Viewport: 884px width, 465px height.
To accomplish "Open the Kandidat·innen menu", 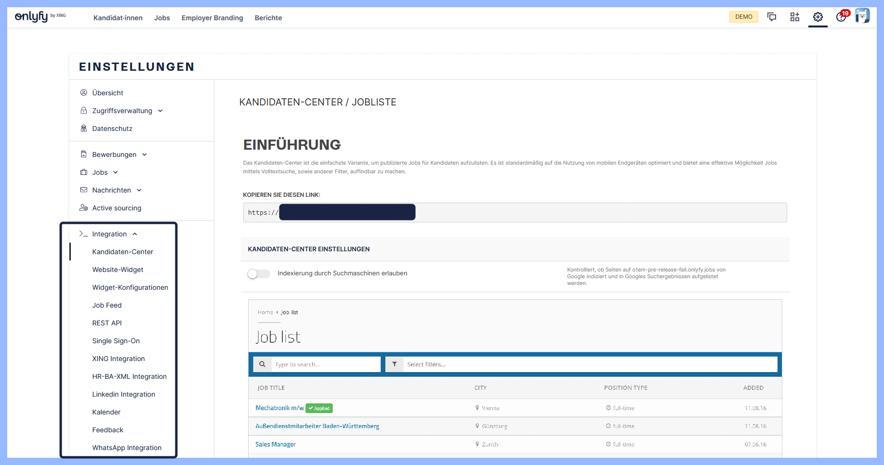I will (118, 18).
